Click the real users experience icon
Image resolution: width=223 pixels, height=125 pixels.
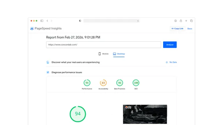pos(48,62)
